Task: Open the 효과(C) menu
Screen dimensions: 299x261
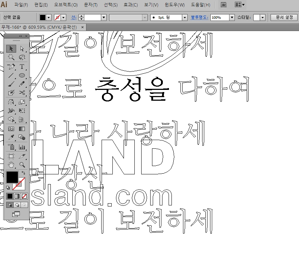Action: click(x=131, y=5)
